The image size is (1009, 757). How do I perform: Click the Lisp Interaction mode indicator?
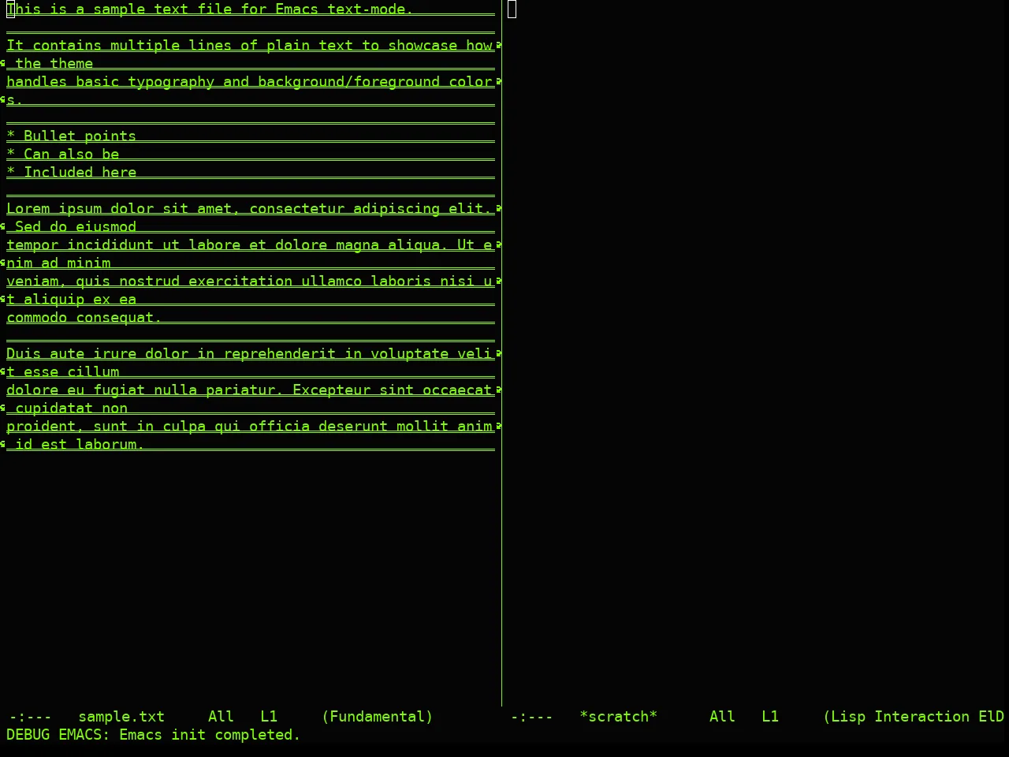[x=896, y=717]
